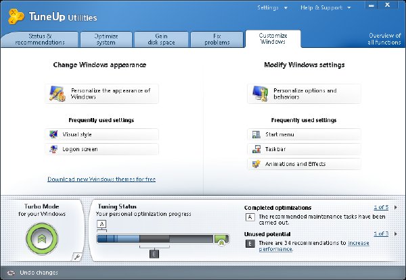The image size is (406, 280).
Task: Open the Settings dropdown menu
Action: click(x=272, y=7)
